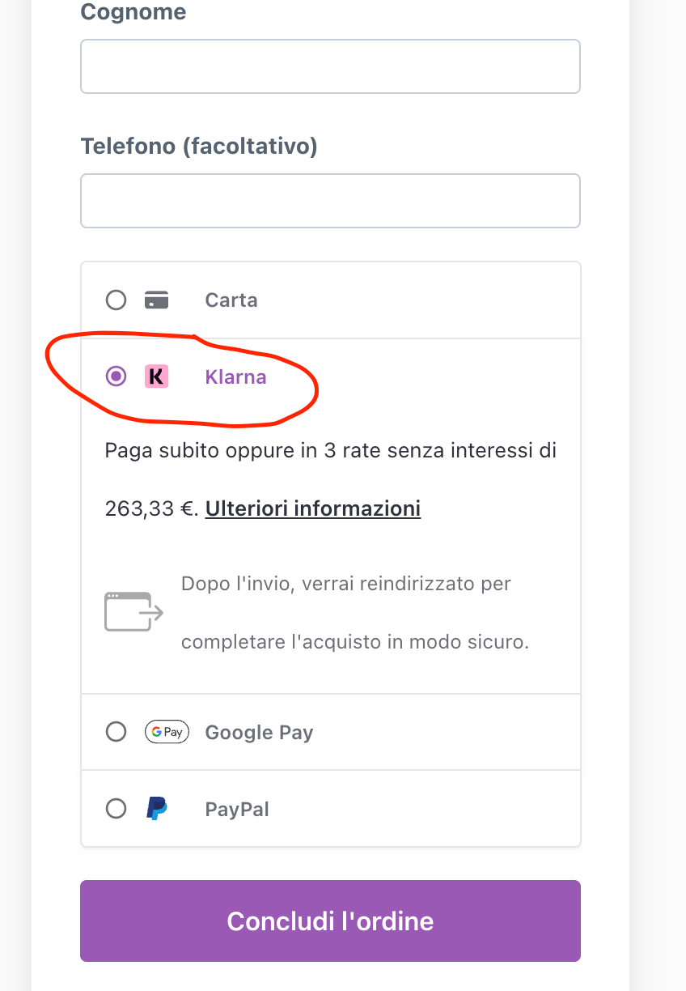
Task: Click the Cognome field label
Action: 133,12
